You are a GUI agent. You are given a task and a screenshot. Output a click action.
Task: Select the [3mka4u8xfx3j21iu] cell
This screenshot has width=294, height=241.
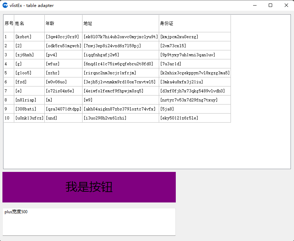tap(195, 82)
